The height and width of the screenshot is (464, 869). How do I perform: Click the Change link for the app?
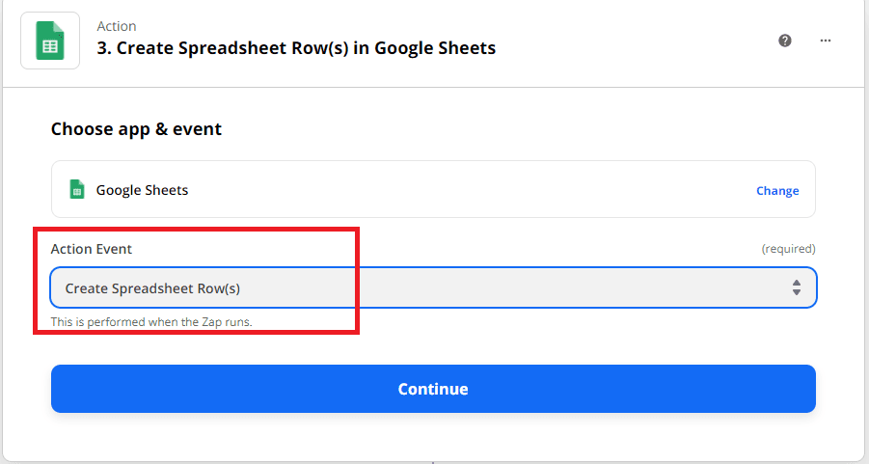(x=776, y=191)
